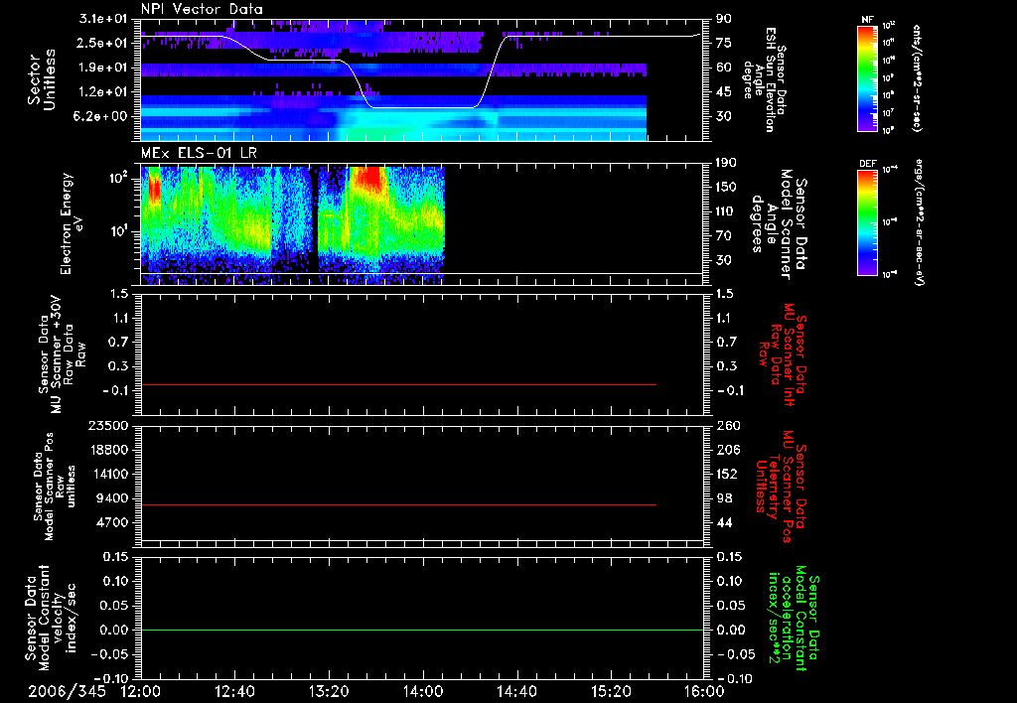Click the 12:00 time axis label
Viewport: 1017px width, 703px height.
pyautogui.click(x=141, y=691)
